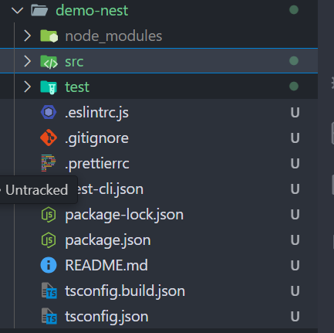Click the U badge beside package-lock.json
The width and height of the screenshot is (334, 333).
click(295, 215)
